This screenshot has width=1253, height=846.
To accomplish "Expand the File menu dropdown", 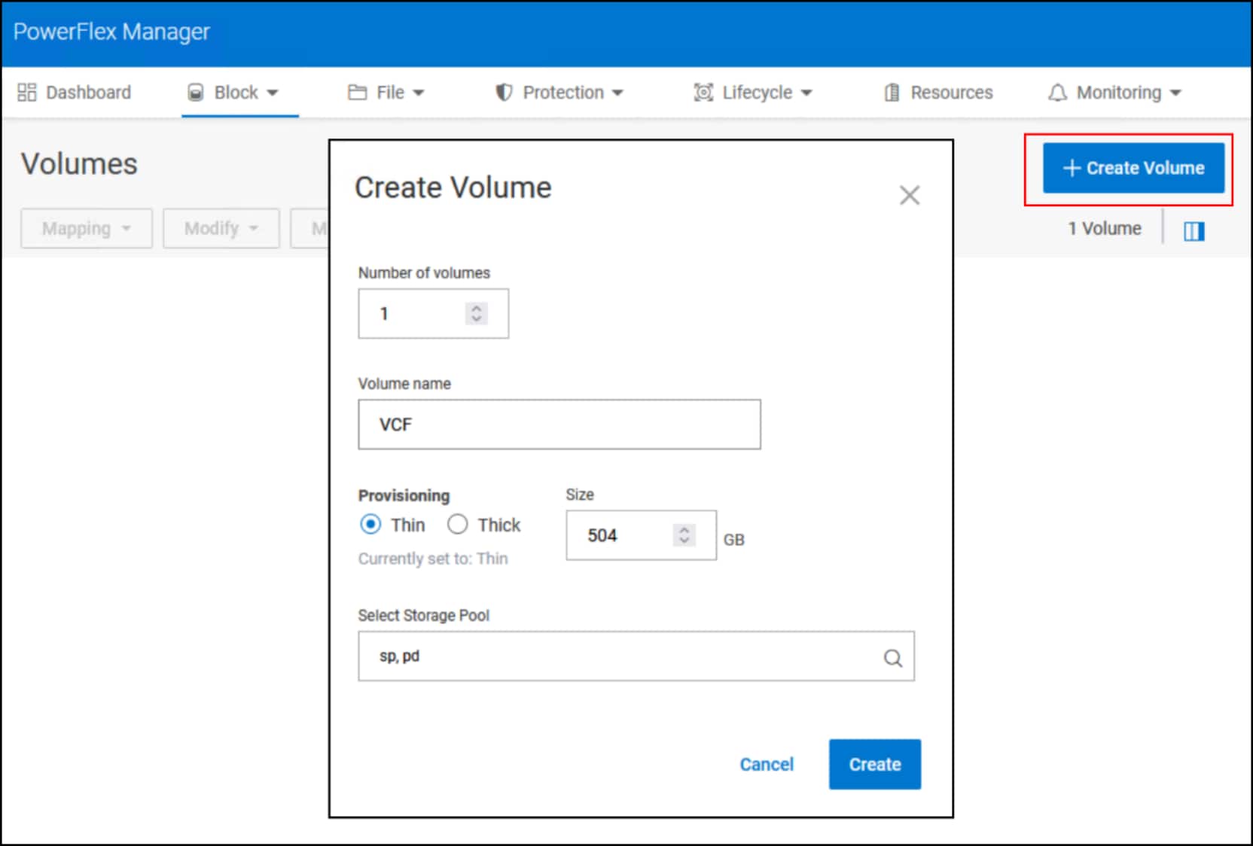I will [419, 93].
